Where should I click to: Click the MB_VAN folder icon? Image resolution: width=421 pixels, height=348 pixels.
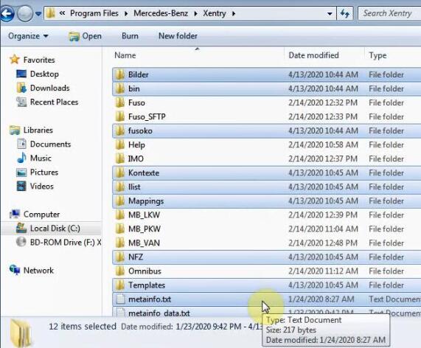click(x=119, y=243)
